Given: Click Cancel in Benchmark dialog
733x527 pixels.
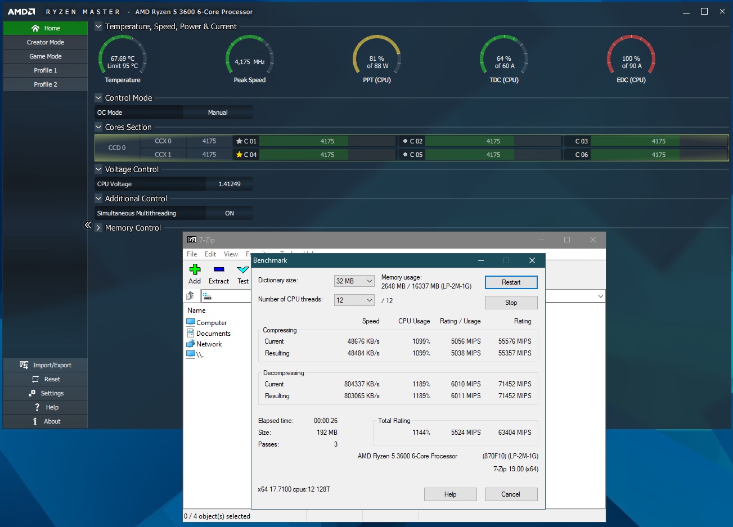Looking at the screenshot, I should [511, 494].
